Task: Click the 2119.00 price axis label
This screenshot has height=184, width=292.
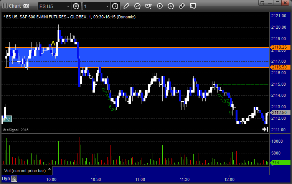Action: [279, 39]
